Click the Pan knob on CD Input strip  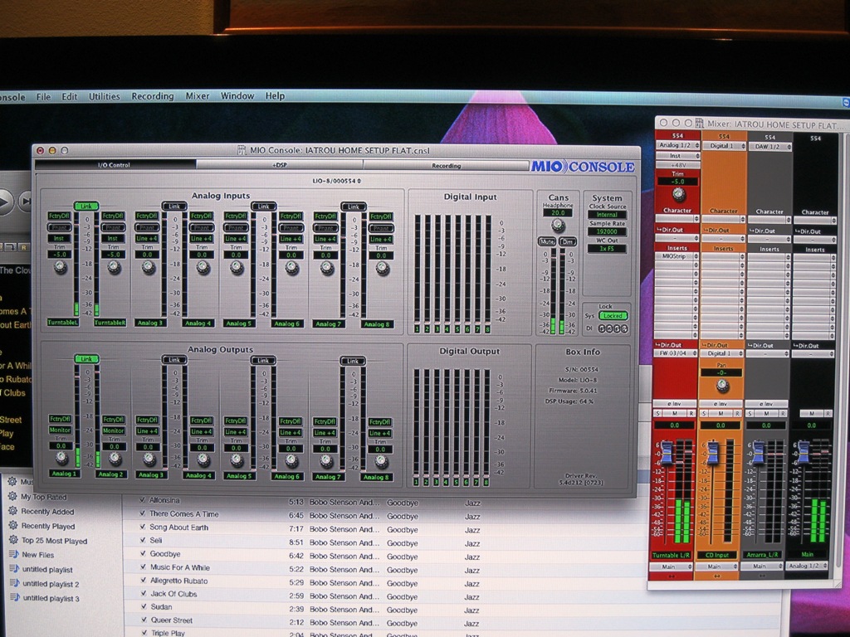pos(722,386)
